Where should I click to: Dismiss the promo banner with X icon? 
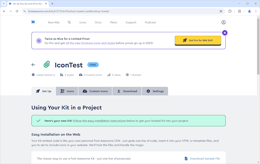(225, 33)
